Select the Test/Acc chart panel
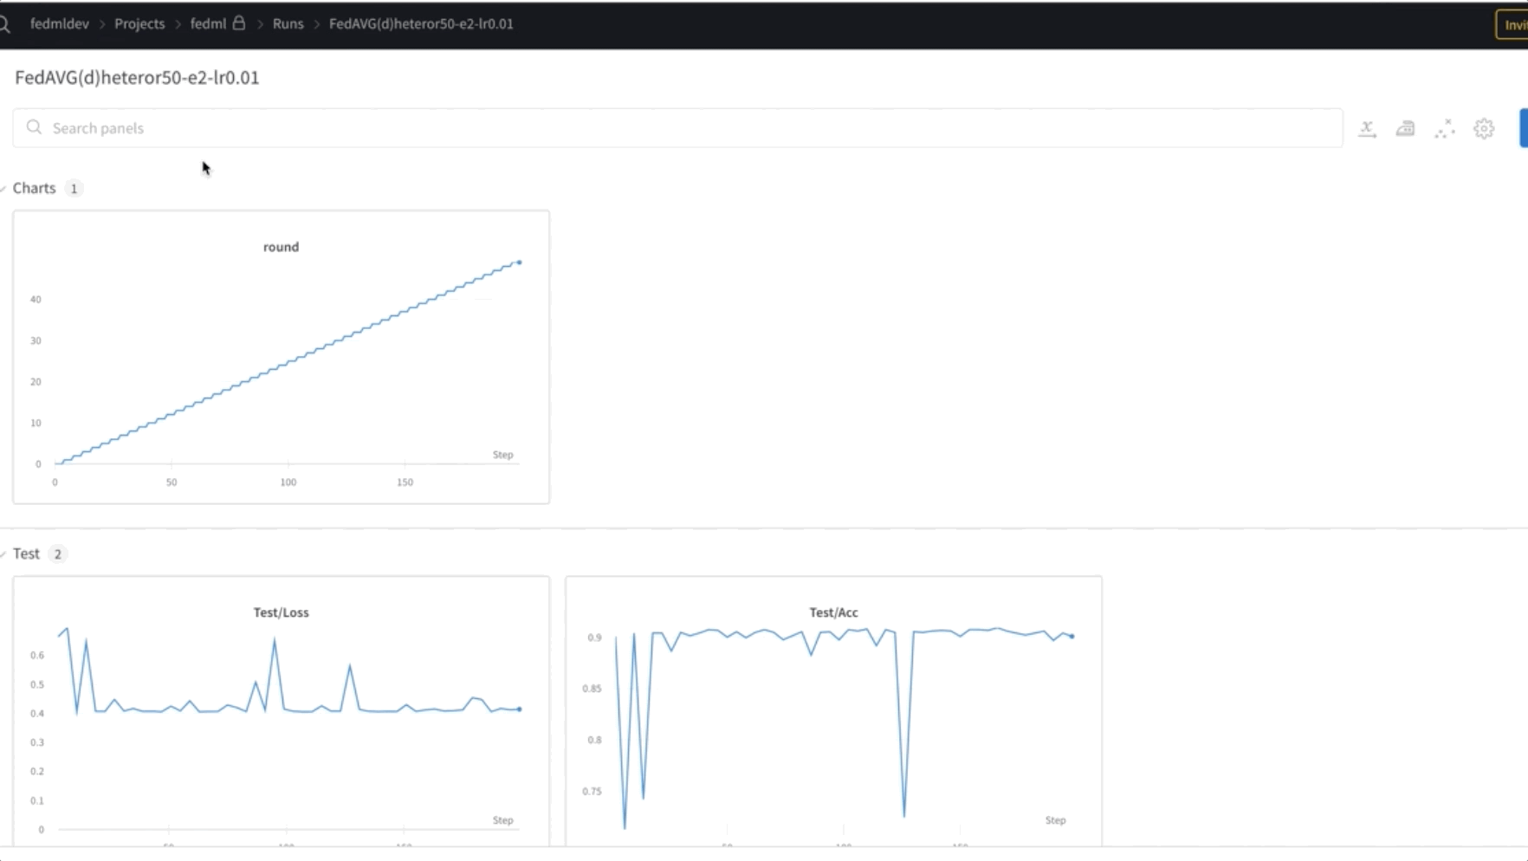Screen dimensions: 1528x861 [834, 711]
